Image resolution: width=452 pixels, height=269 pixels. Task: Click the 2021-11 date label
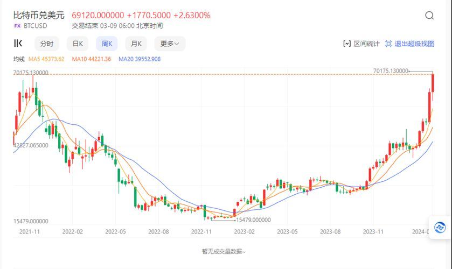tap(30, 231)
